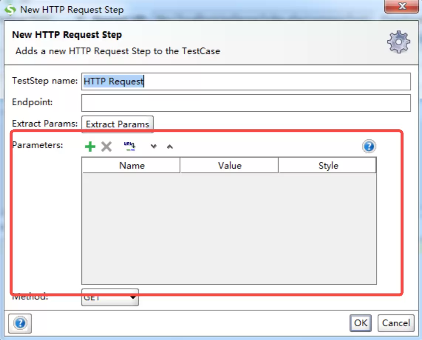Select the Style column header

pos(327,165)
